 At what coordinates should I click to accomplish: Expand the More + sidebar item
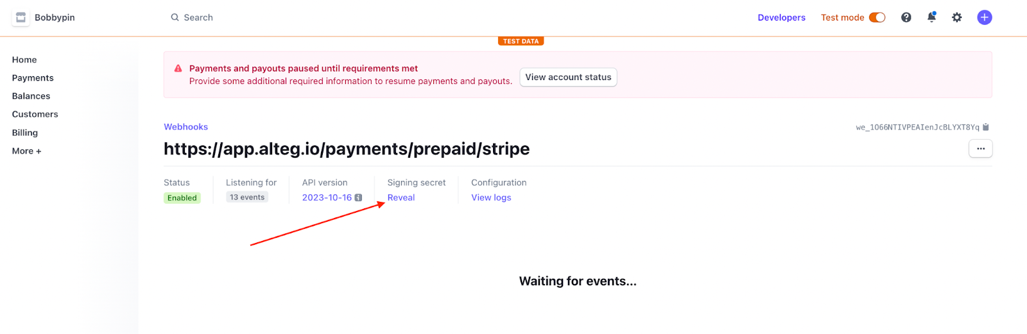26,151
